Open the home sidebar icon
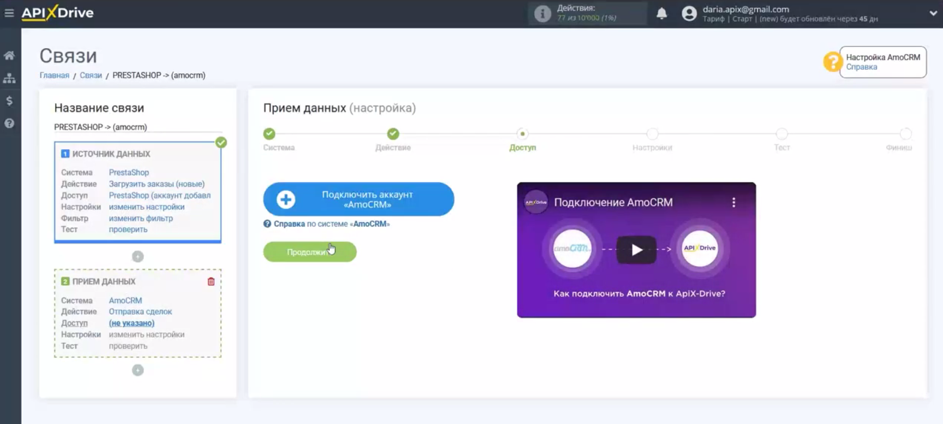Image resolution: width=943 pixels, height=424 pixels. tap(9, 55)
